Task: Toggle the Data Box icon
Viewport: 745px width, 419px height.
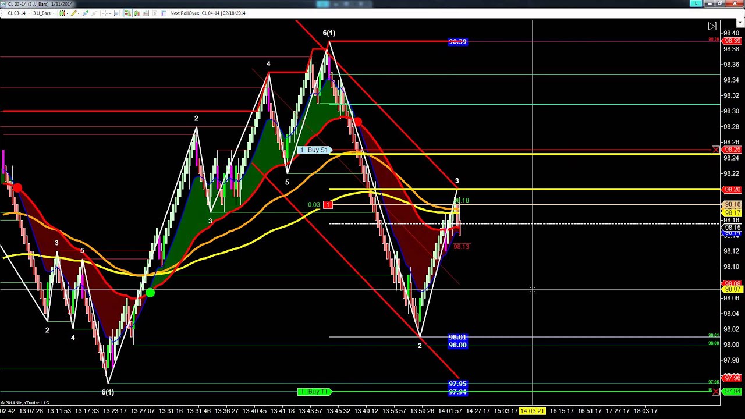Action: click(x=154, y=13)
